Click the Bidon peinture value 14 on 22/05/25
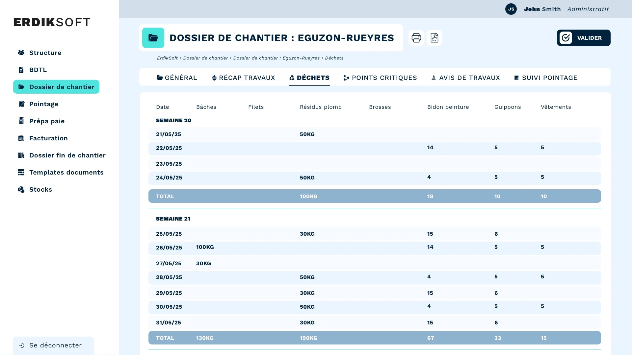The height and width of the screenshot is (355, 632). click(430, 147)
